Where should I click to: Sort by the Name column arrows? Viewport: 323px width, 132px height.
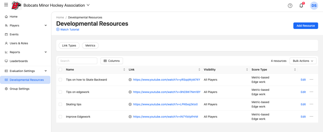tap(124, 69)
